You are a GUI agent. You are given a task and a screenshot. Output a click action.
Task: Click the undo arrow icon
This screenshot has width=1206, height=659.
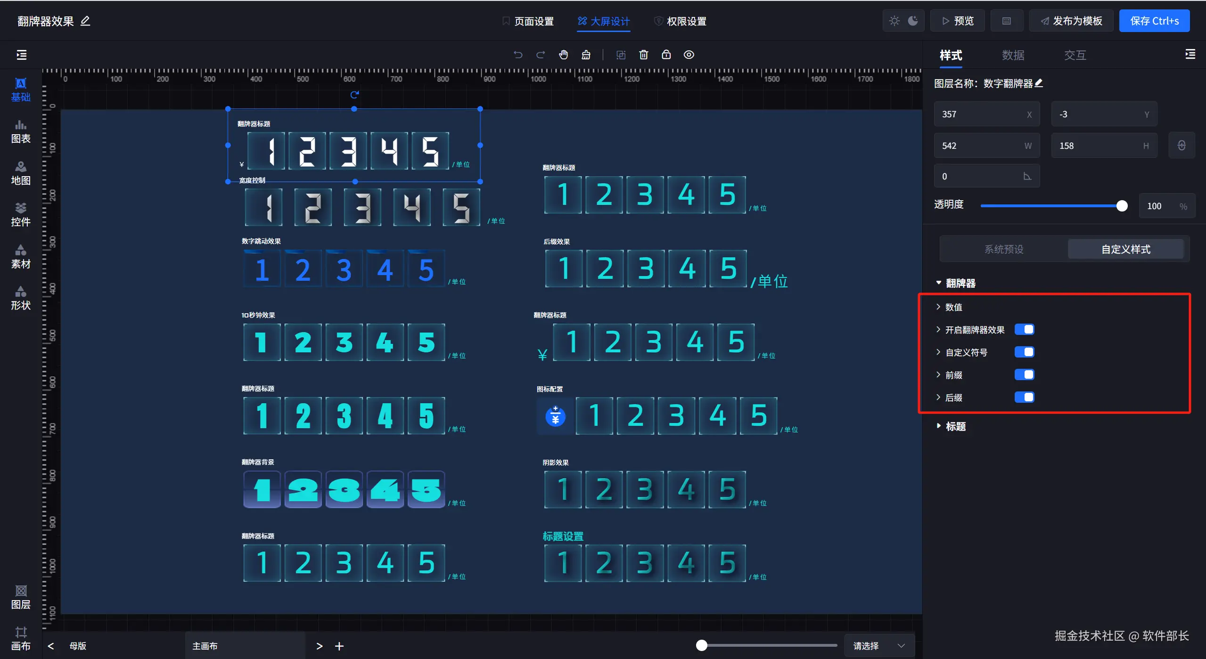[518, 55]
